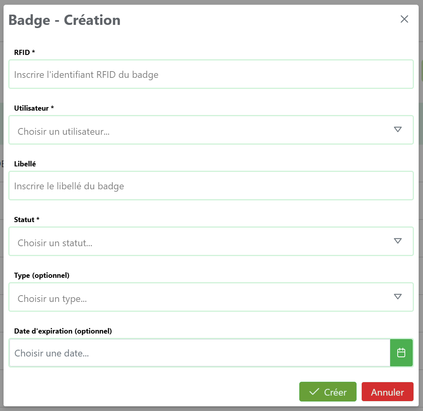The height and width of the screenshot is (411, 423).
Task: Click the Utilisateur dropdown arrow icon
Action: point(398,130)
